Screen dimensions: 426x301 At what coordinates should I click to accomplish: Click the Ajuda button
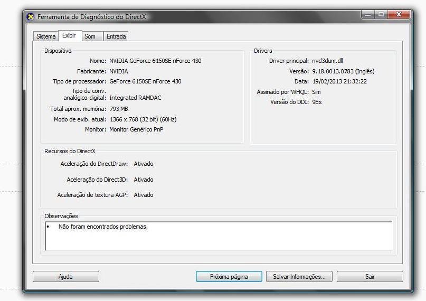pyautogui.click(x=66, y=277)
